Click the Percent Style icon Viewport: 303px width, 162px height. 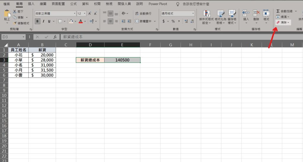(173, 21)
